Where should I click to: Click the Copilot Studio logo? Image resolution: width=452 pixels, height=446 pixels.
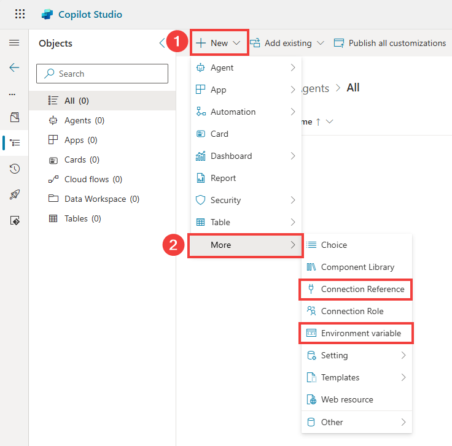(47, 14)
